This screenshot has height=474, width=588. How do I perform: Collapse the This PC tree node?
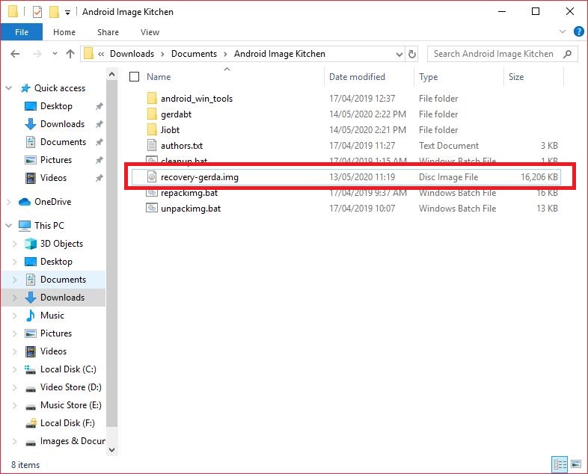[x=9, y=226]
